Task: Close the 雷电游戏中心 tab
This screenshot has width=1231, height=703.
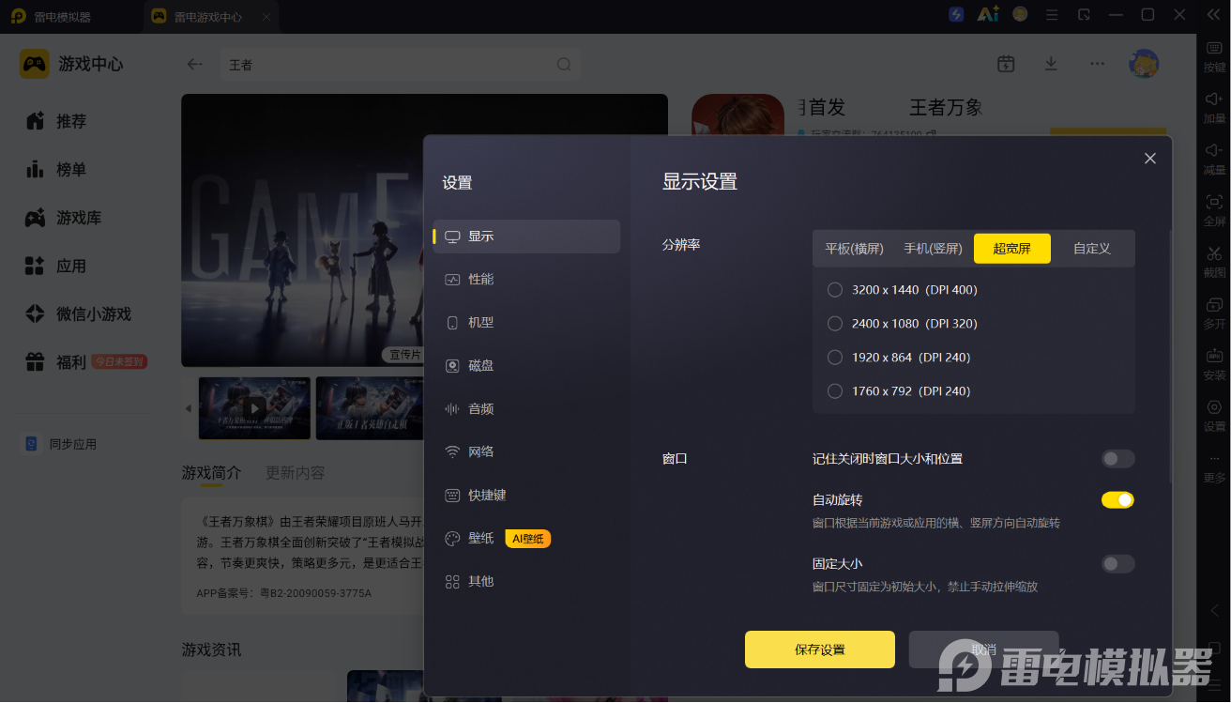Action: [x=266, y=17]
